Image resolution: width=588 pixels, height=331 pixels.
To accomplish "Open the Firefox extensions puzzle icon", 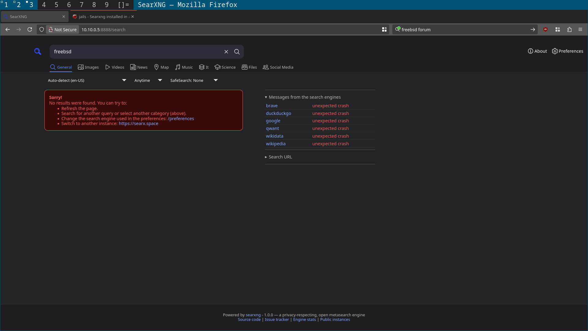I will (x=569, y=29).
